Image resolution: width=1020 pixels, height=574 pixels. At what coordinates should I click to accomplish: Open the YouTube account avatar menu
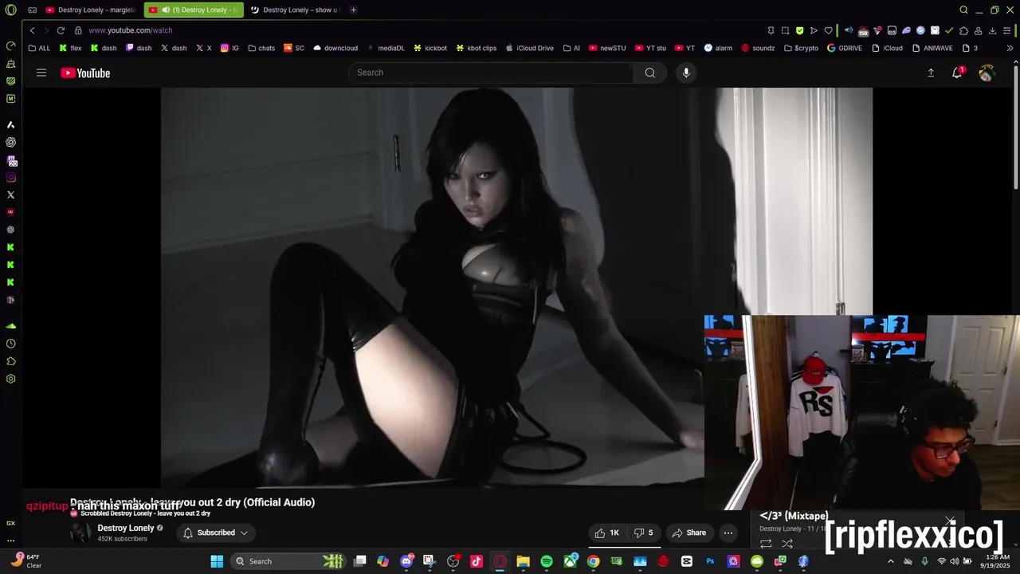point(987,73)
